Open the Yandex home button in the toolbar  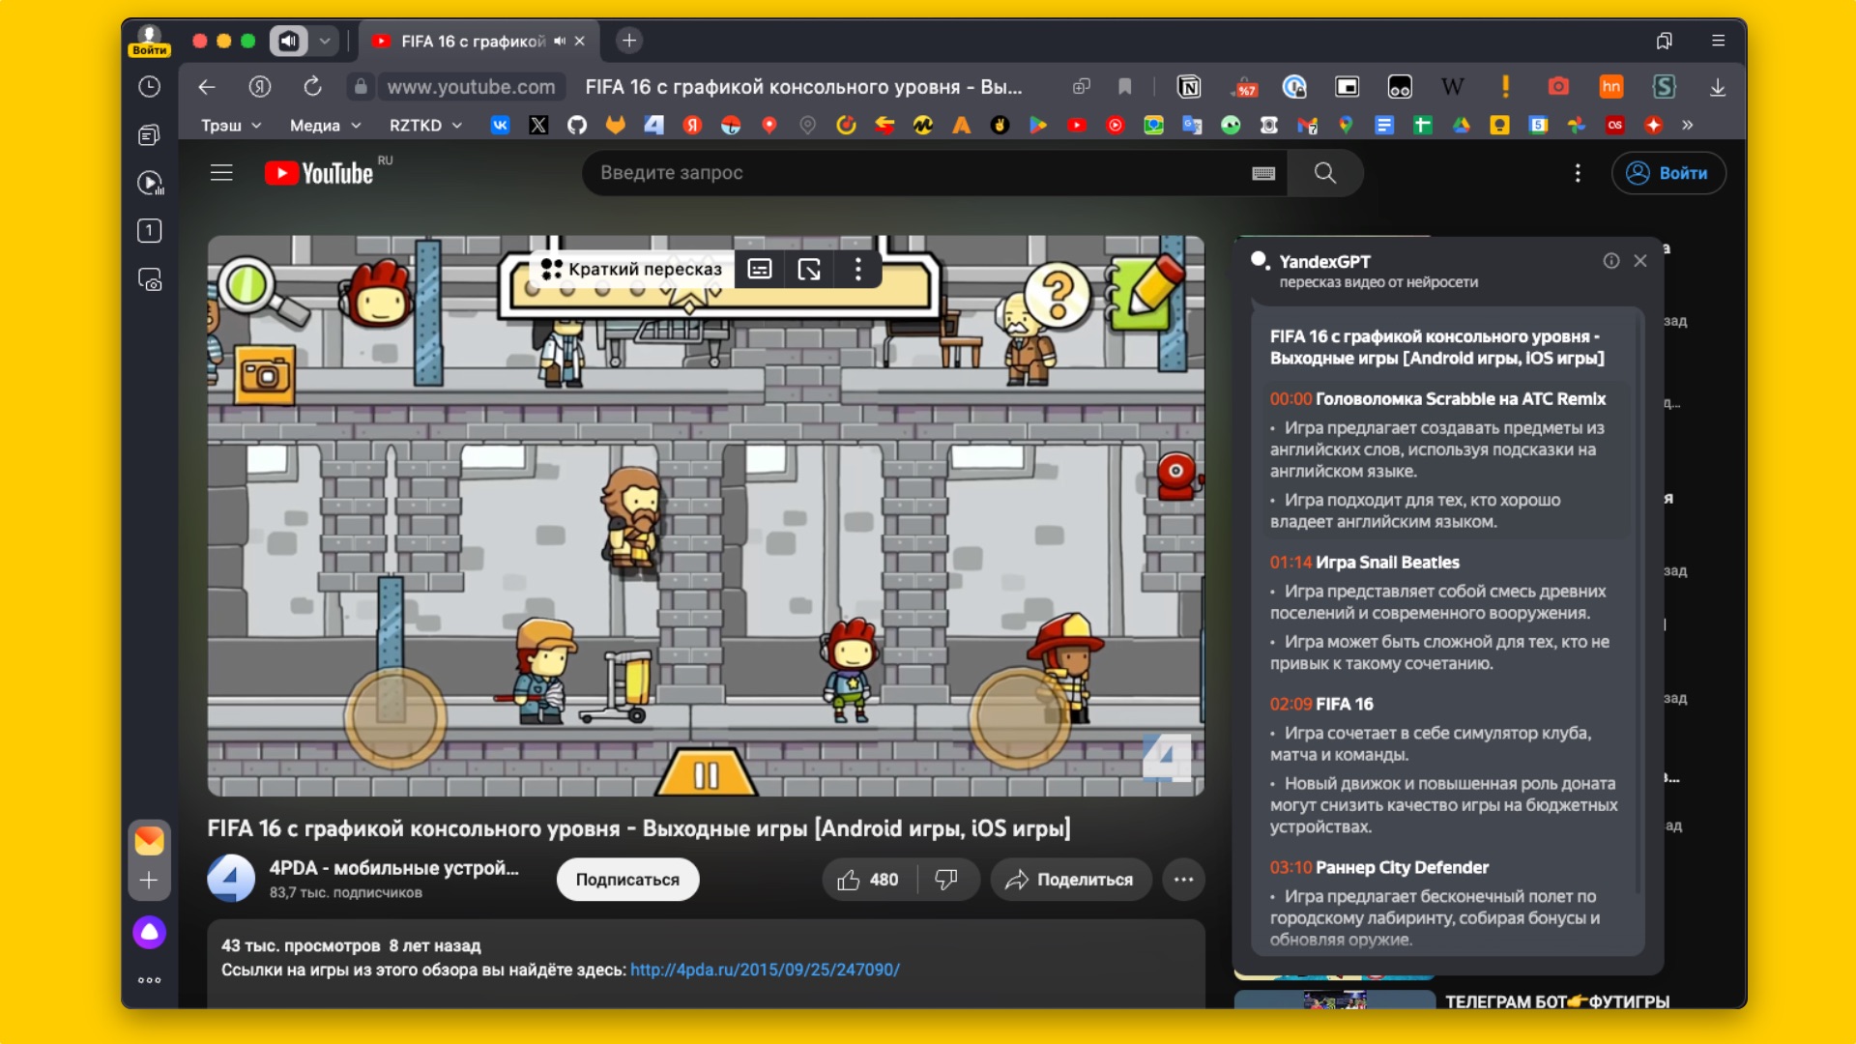pos(259,87)
